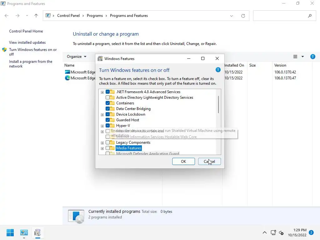
Task: Click the Programs and Features taskbar icon
Action: [x=37, y=232]
